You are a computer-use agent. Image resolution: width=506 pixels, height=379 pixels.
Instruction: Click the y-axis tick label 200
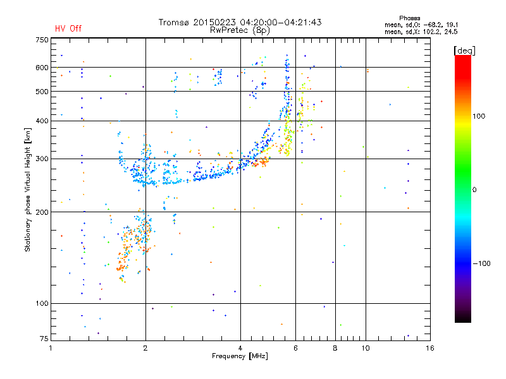click(x=42, y=212)
